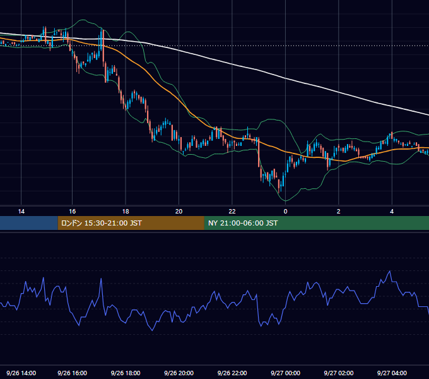Click the 22 hour axis label

coord(232,212)
